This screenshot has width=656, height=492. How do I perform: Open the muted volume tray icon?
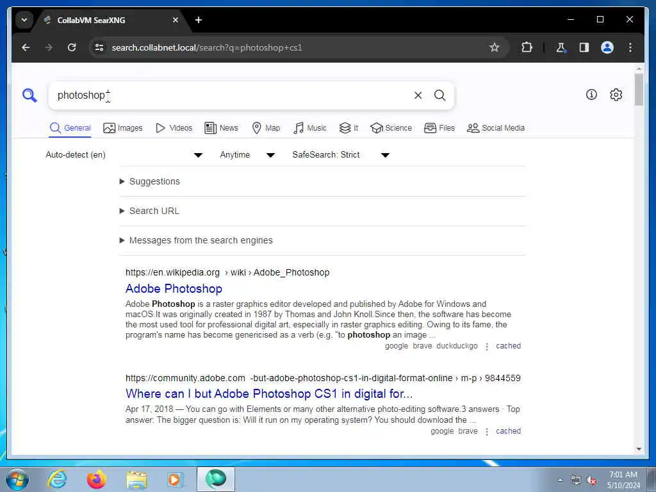[x=591, y=480]
